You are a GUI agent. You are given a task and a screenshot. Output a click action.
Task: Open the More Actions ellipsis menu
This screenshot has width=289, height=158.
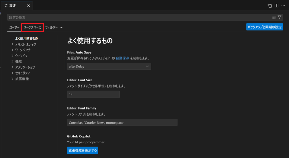click(283, 6)
